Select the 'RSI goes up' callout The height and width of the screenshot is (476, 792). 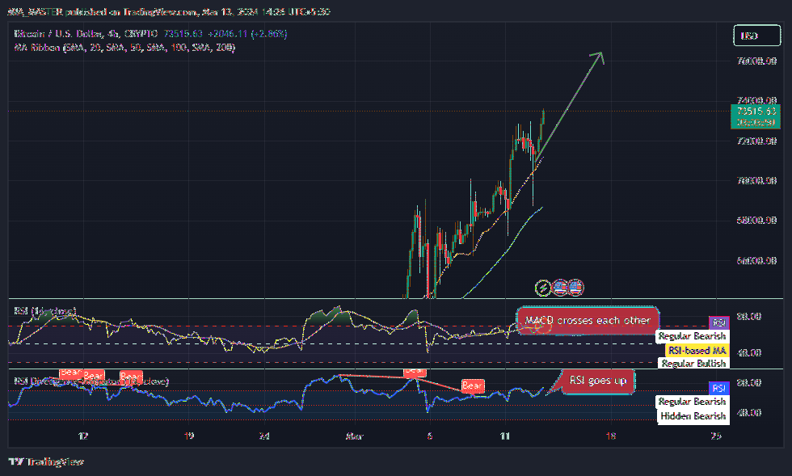[598, 381]
